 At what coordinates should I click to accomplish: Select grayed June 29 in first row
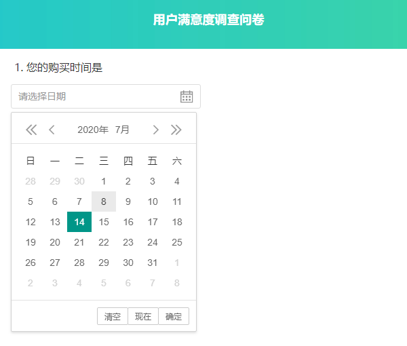(55, 181)
